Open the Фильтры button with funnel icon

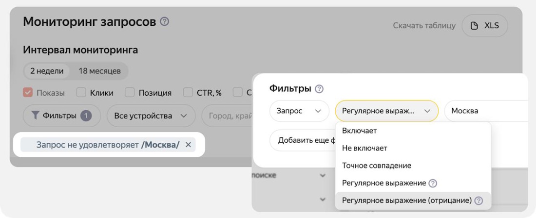click(61, 116)
